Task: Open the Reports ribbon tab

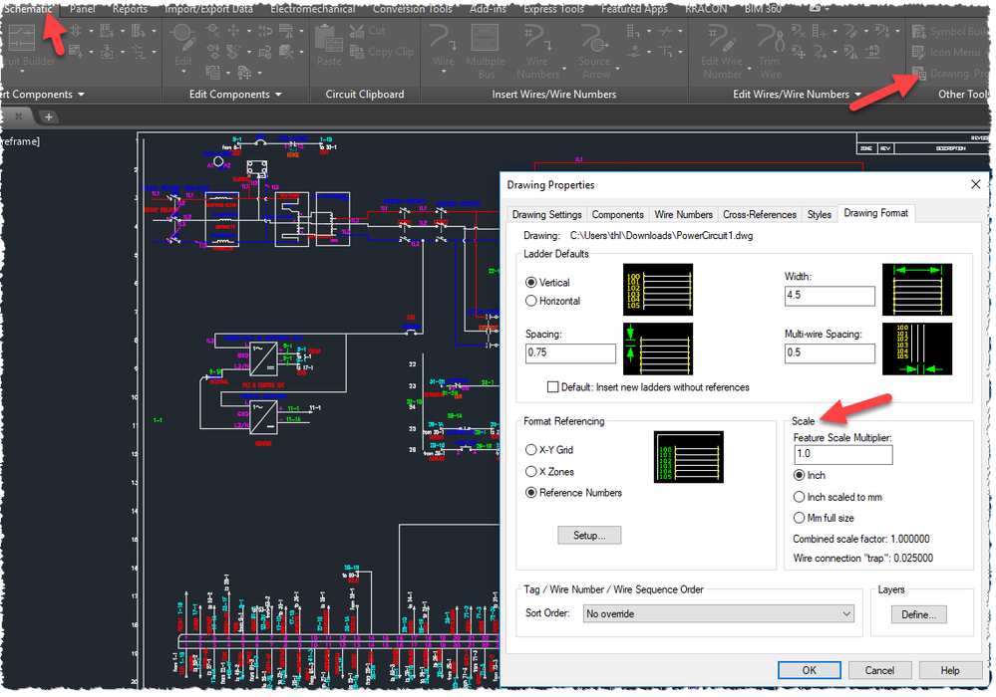Action: [130, 9]
